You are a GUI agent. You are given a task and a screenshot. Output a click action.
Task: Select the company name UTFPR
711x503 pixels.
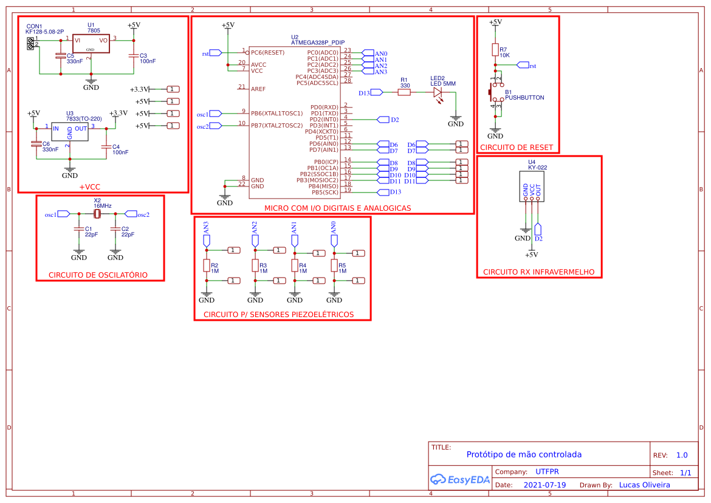(x=547, y=471)
